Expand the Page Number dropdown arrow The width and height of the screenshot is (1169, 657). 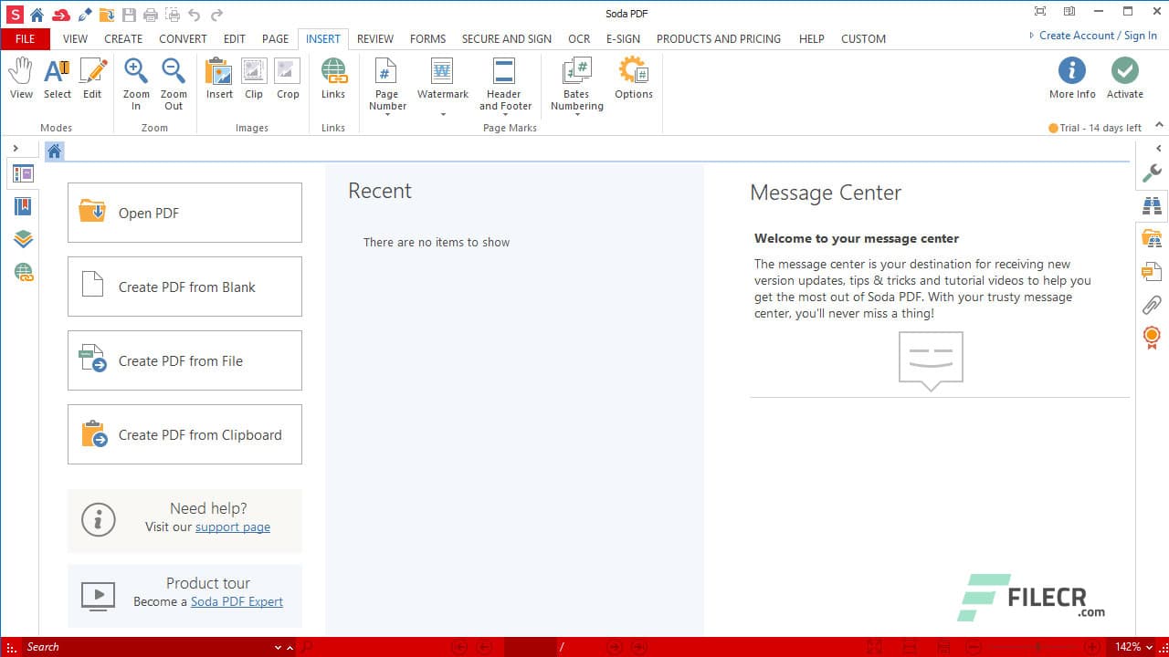(386, 115)
